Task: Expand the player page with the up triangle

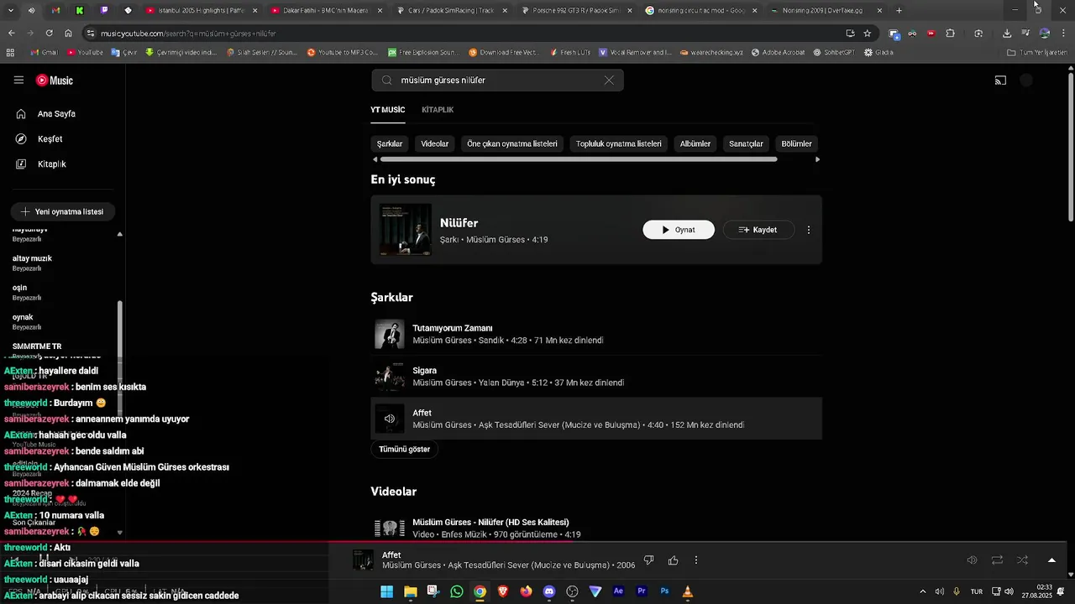Action: point(1051,560)
